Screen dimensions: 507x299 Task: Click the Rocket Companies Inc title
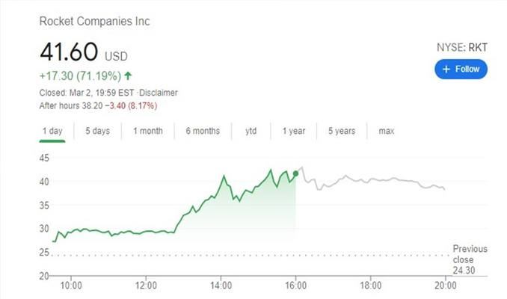(94, 21)
